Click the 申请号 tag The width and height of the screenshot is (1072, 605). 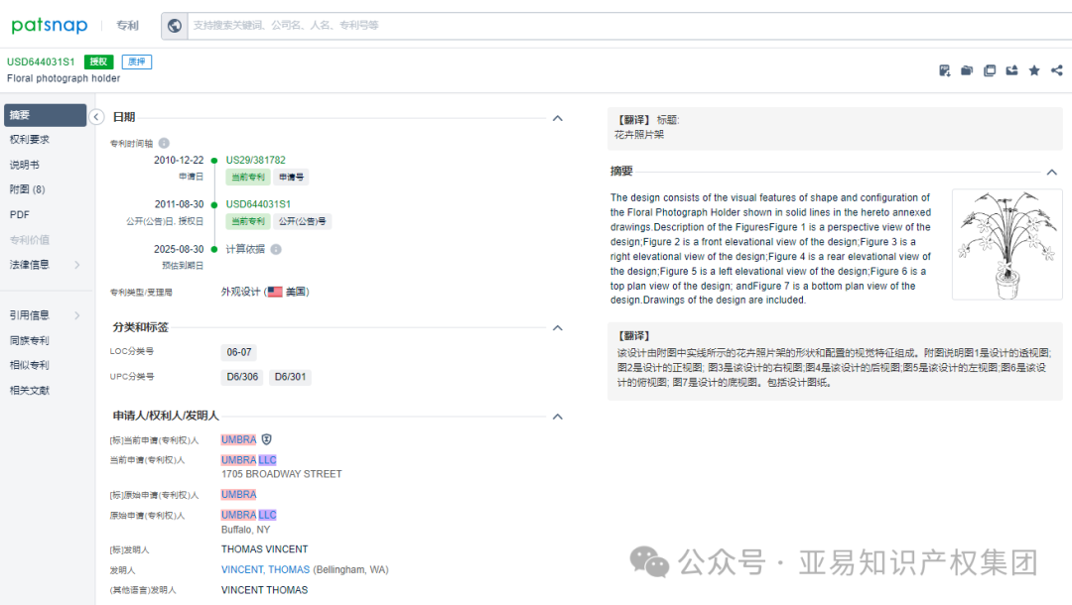(x=291, y=177)
